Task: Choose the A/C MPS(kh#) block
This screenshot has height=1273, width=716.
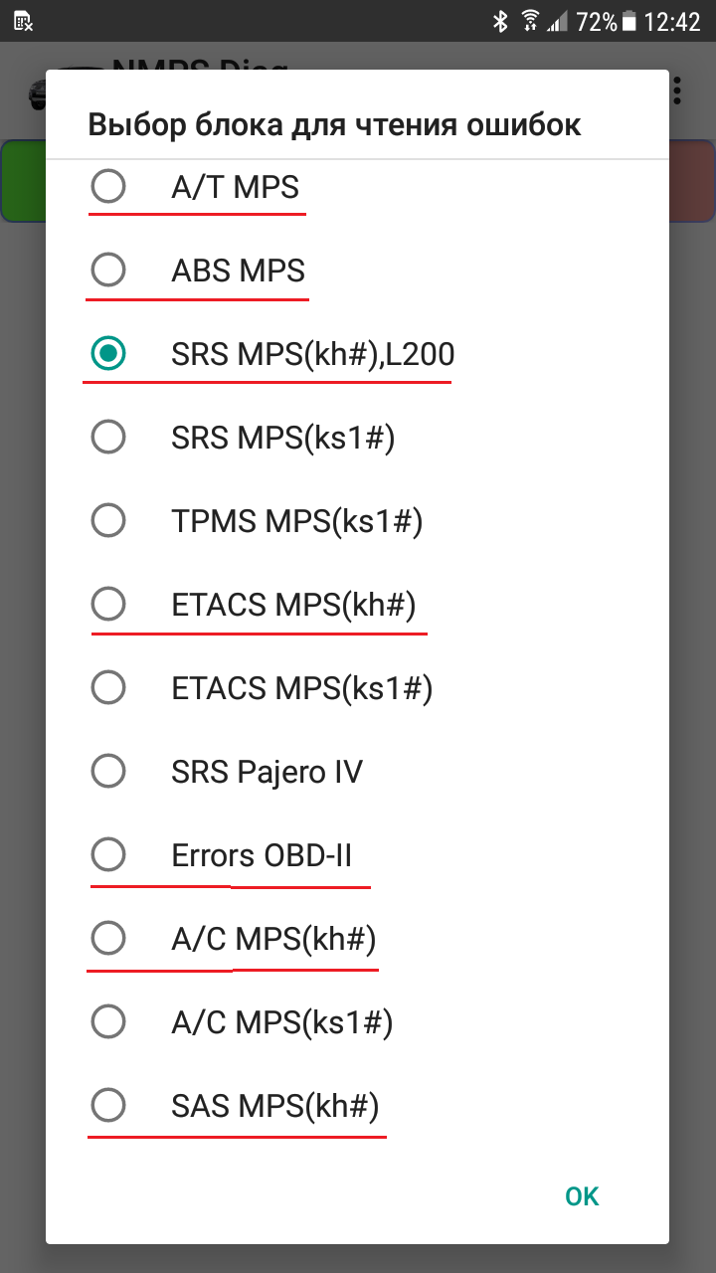Action: 108,938
